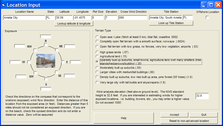Click the Location Name text field
Screen dimensions: 223x126
click(24, 18)
